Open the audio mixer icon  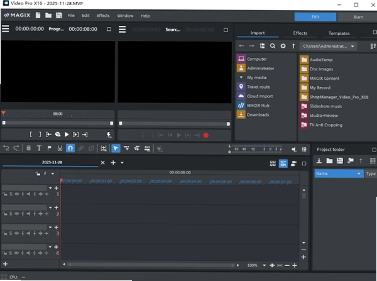tap(304, 150)
